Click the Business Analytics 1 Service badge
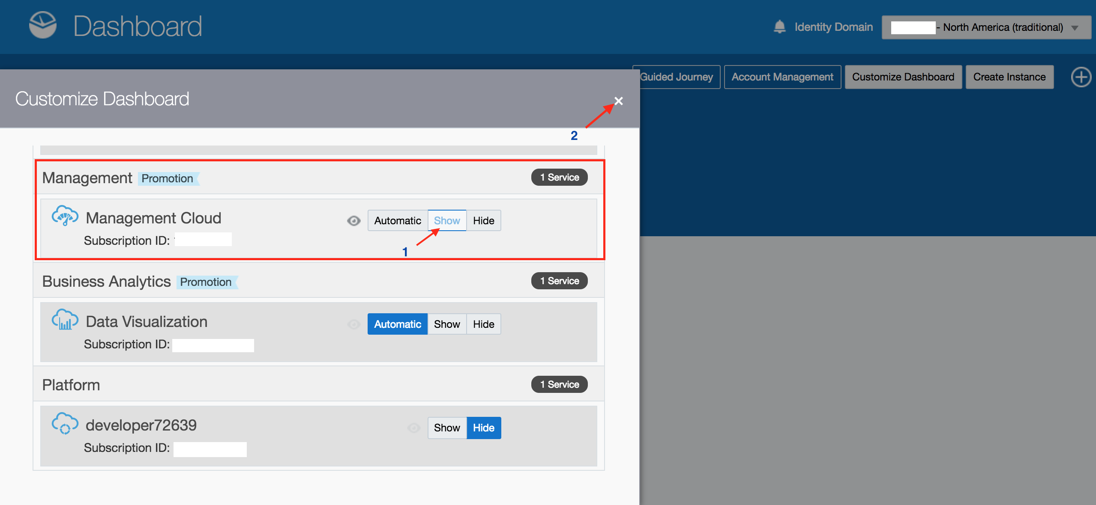1096x505 pixels. (x=559, y=281)
